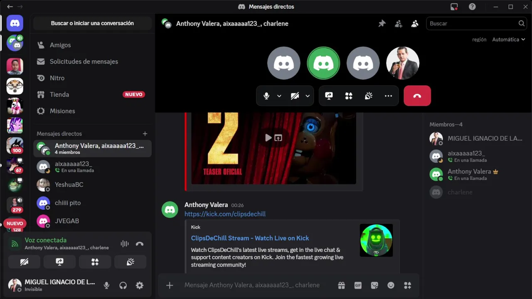Open Solicitudes de mensajes
The image size is (532, 299).
coord(92,61)
